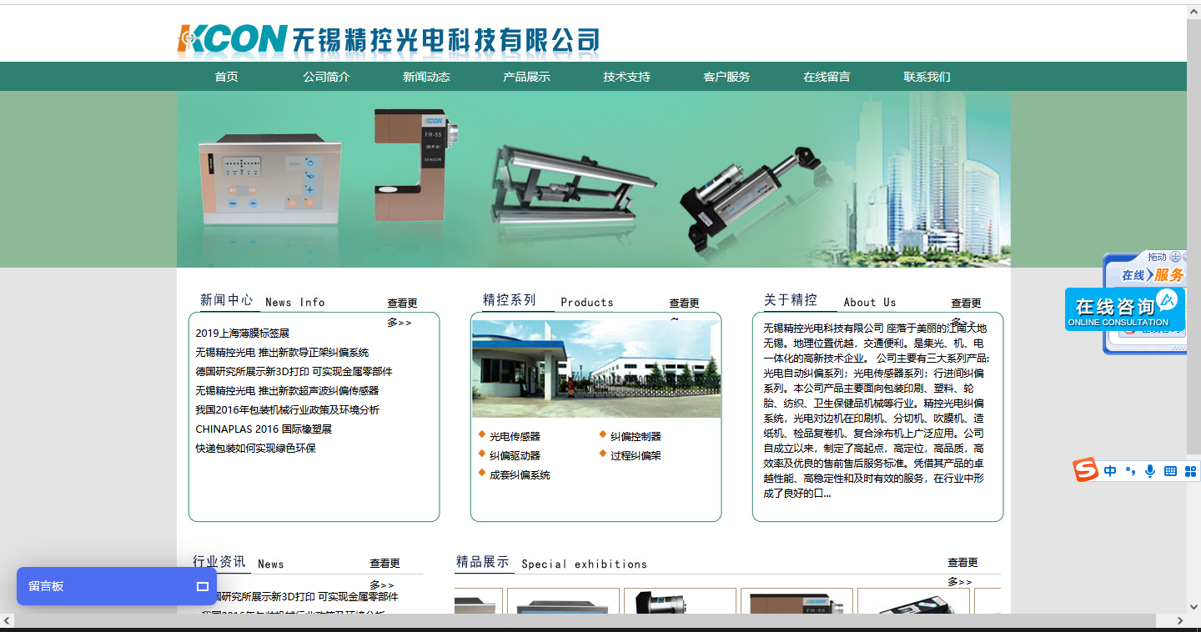Click the orange bullet beside 成套纠偏系统
1201x632 pixels.
click(482, 473)
